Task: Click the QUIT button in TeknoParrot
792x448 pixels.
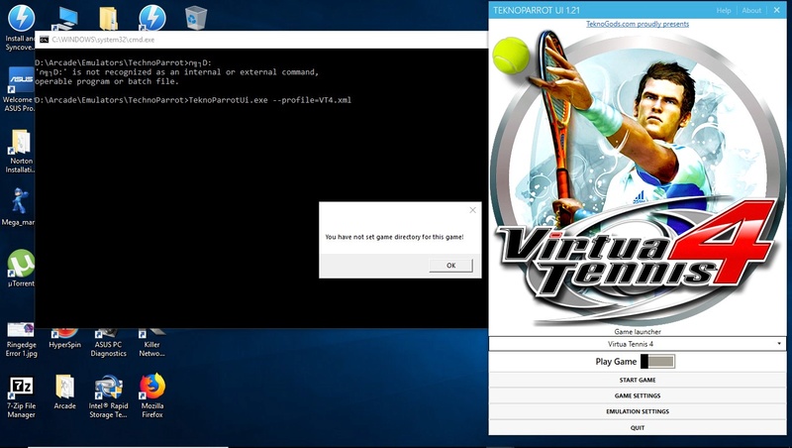Action: point(638,427)
